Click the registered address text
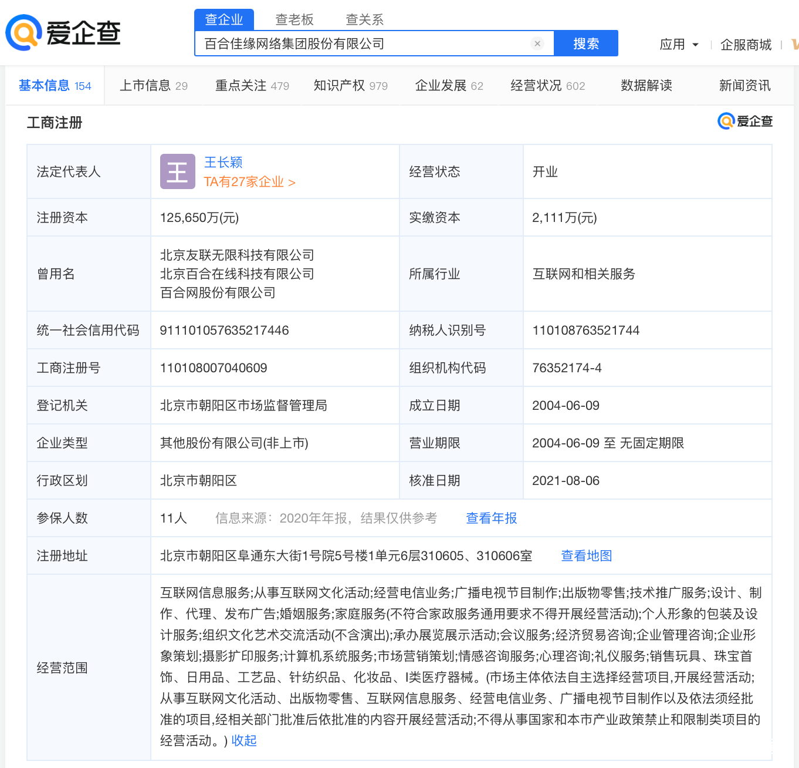Screen dimensions: 799x768 coord(346,556)
